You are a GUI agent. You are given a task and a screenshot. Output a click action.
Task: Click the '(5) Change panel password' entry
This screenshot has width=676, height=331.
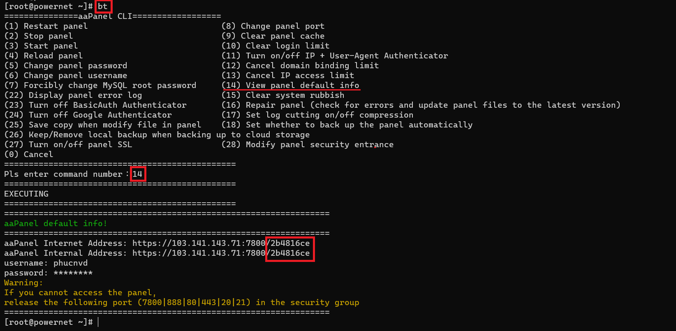tap(66, 65)
